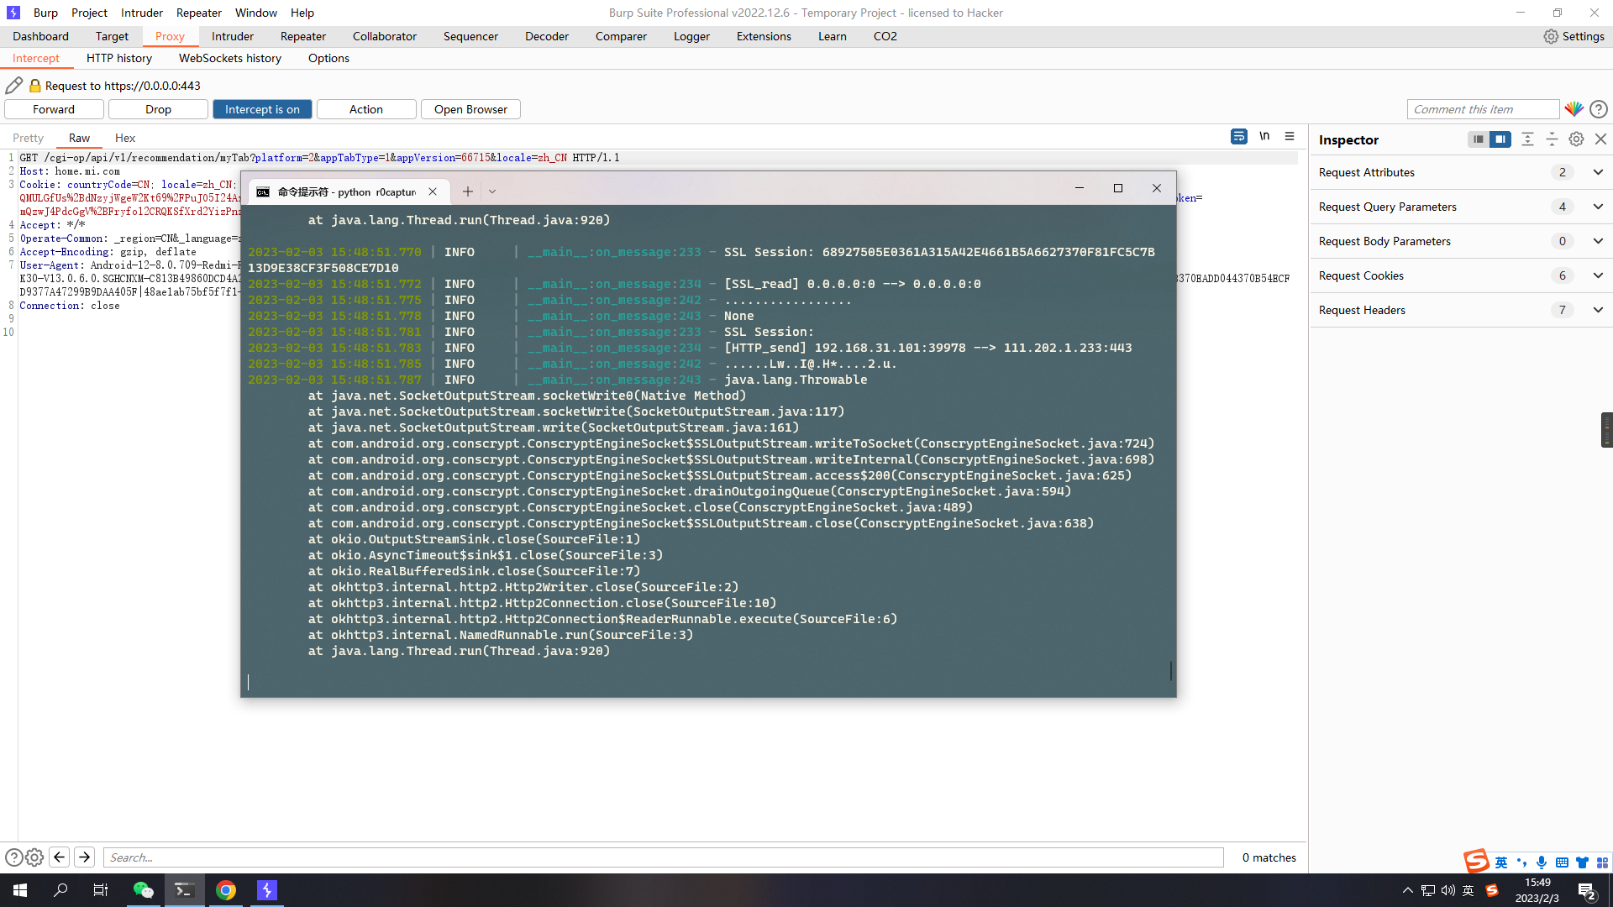
Task: Forward the intercepted request
Action: tap(54, 109)
